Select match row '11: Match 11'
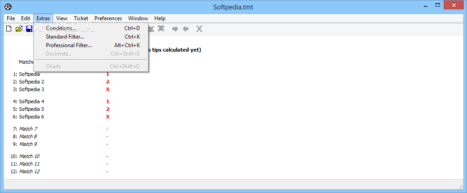 click(x=25, y=164)
